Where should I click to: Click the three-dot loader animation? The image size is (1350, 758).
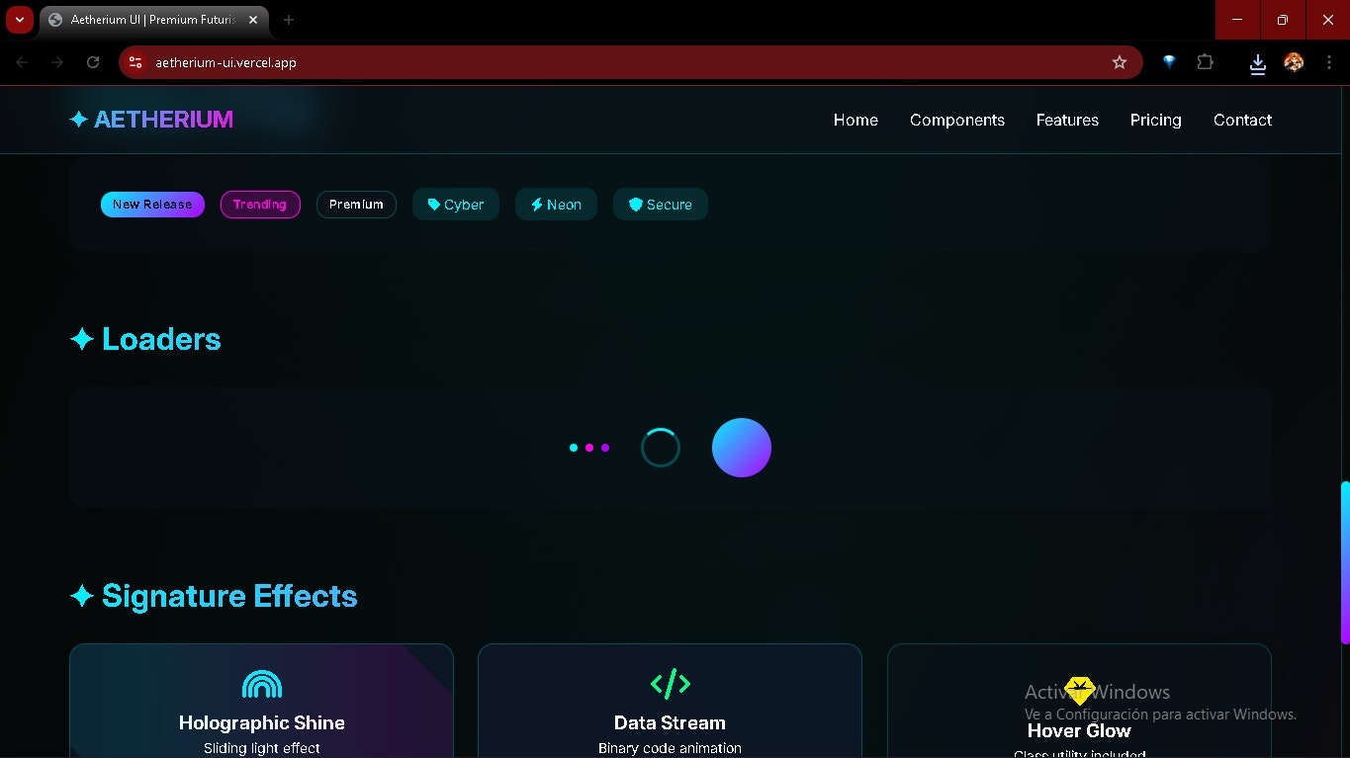pos(589,448)
